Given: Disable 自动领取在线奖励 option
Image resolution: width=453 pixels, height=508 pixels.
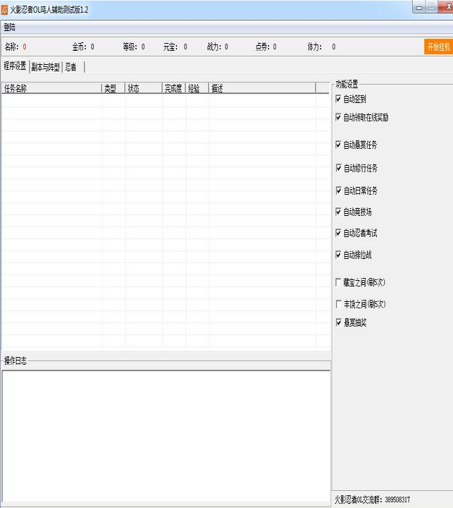Looking at the screenshot, I should (339, 117).
